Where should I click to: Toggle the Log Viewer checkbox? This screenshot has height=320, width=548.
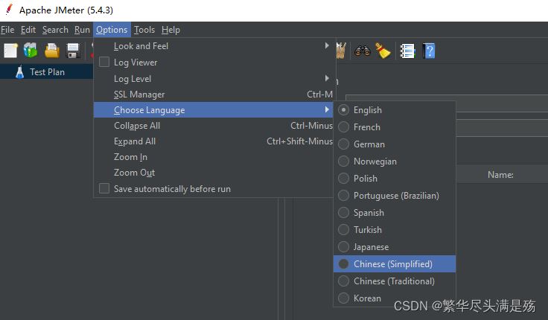click(104, 63)
